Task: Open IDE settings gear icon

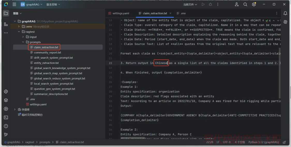Action: pos(254,4)
